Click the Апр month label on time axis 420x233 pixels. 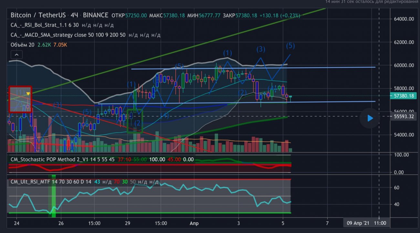194,223
